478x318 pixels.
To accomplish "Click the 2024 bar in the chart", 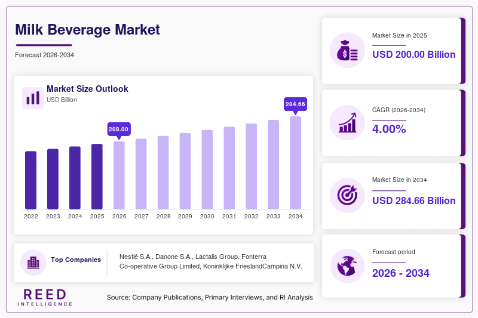I will point(75,178).
